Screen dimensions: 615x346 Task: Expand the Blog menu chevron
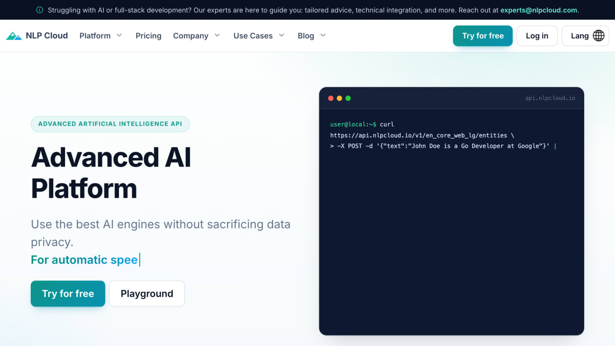pyautogui.click(x=323, y=35)
